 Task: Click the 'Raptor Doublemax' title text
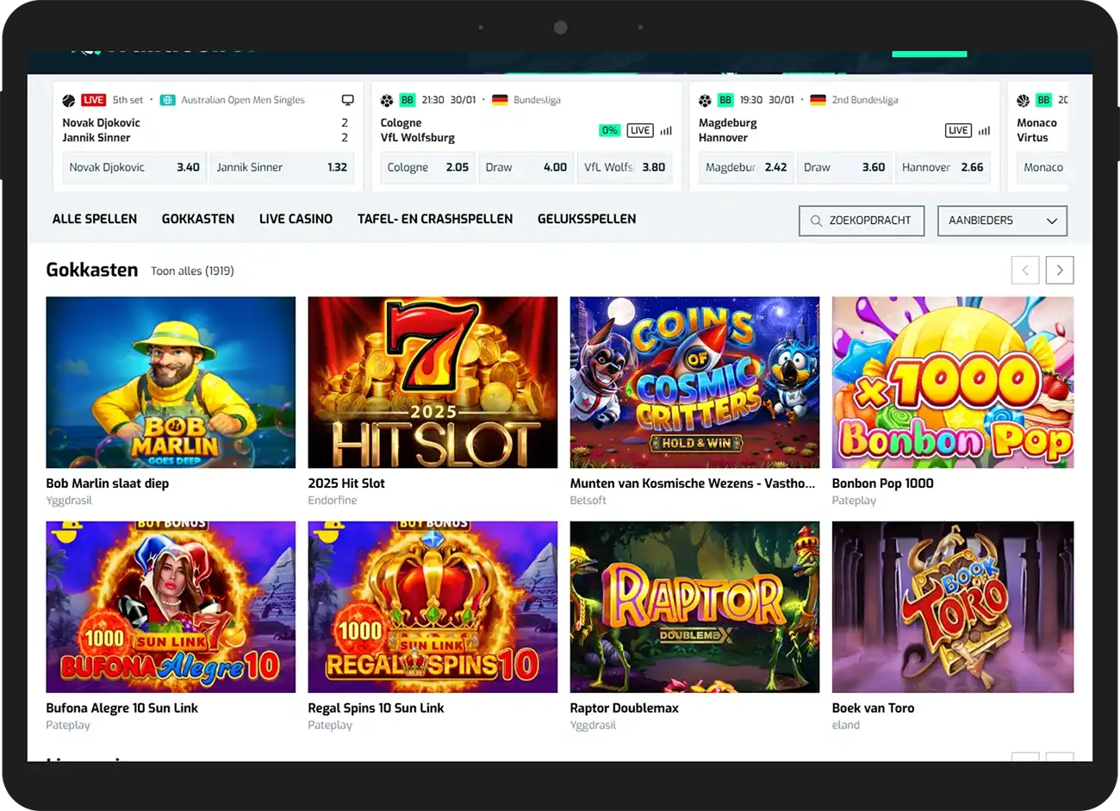tap(625, 708)
